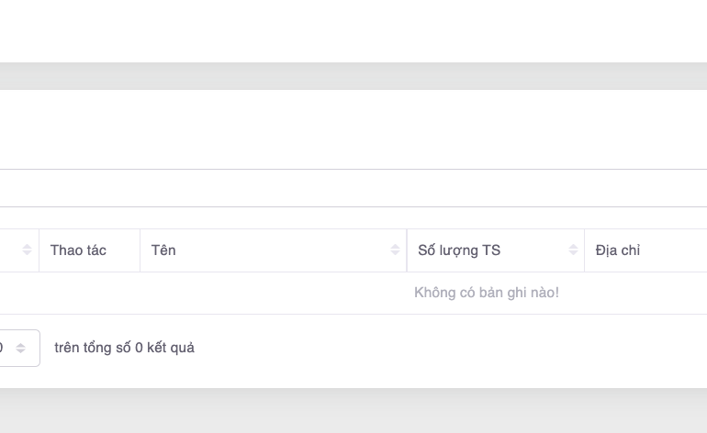
Task: Select the Số lượng TS header text
Action: pyautogui.click(x=458, y=250)
